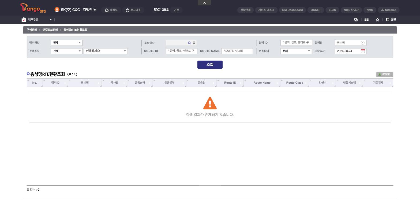
Task: Click the 로그아웃 power icon
Action: 127,10
